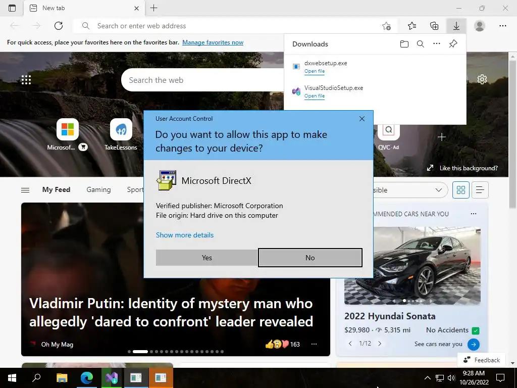Viewport: 517px width, 388px height.
Task: Open taskbar search magnifier
Action: [x=36, y=378]
